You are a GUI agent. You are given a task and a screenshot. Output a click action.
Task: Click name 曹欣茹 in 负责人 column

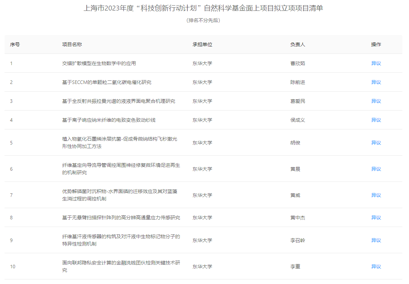tap(297, 63)
